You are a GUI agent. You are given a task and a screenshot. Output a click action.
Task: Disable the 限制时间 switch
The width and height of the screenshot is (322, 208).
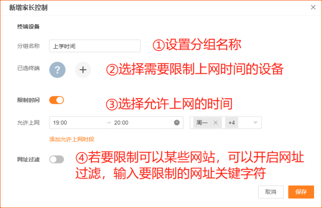click(x=56, y=100)
